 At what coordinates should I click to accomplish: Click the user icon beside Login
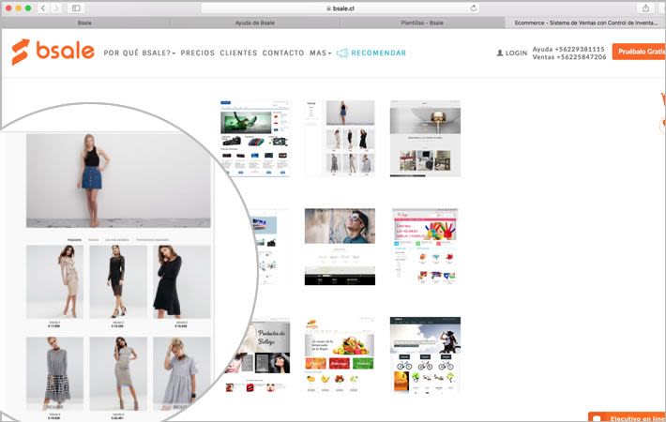[x=500, y=53]
